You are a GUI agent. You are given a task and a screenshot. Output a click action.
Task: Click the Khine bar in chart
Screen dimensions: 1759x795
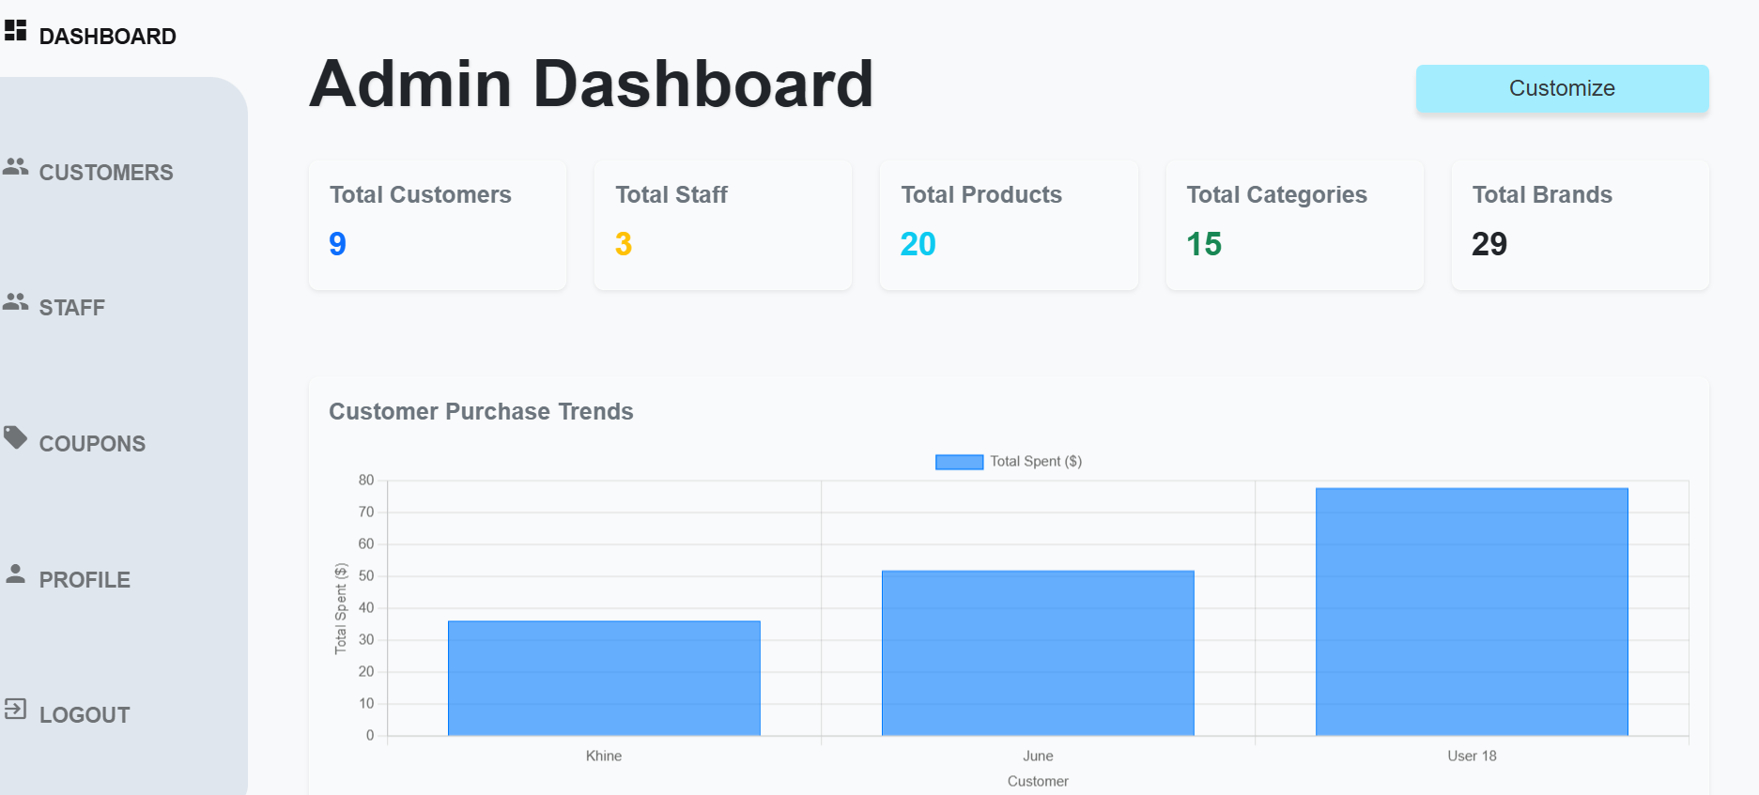[x=604, y=678]
